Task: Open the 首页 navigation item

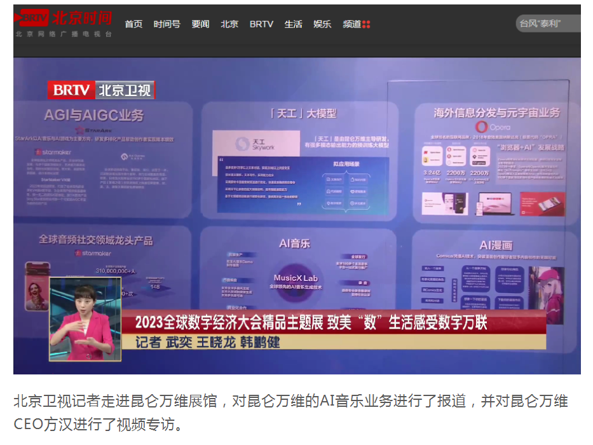Action: (x=133, y=24)
